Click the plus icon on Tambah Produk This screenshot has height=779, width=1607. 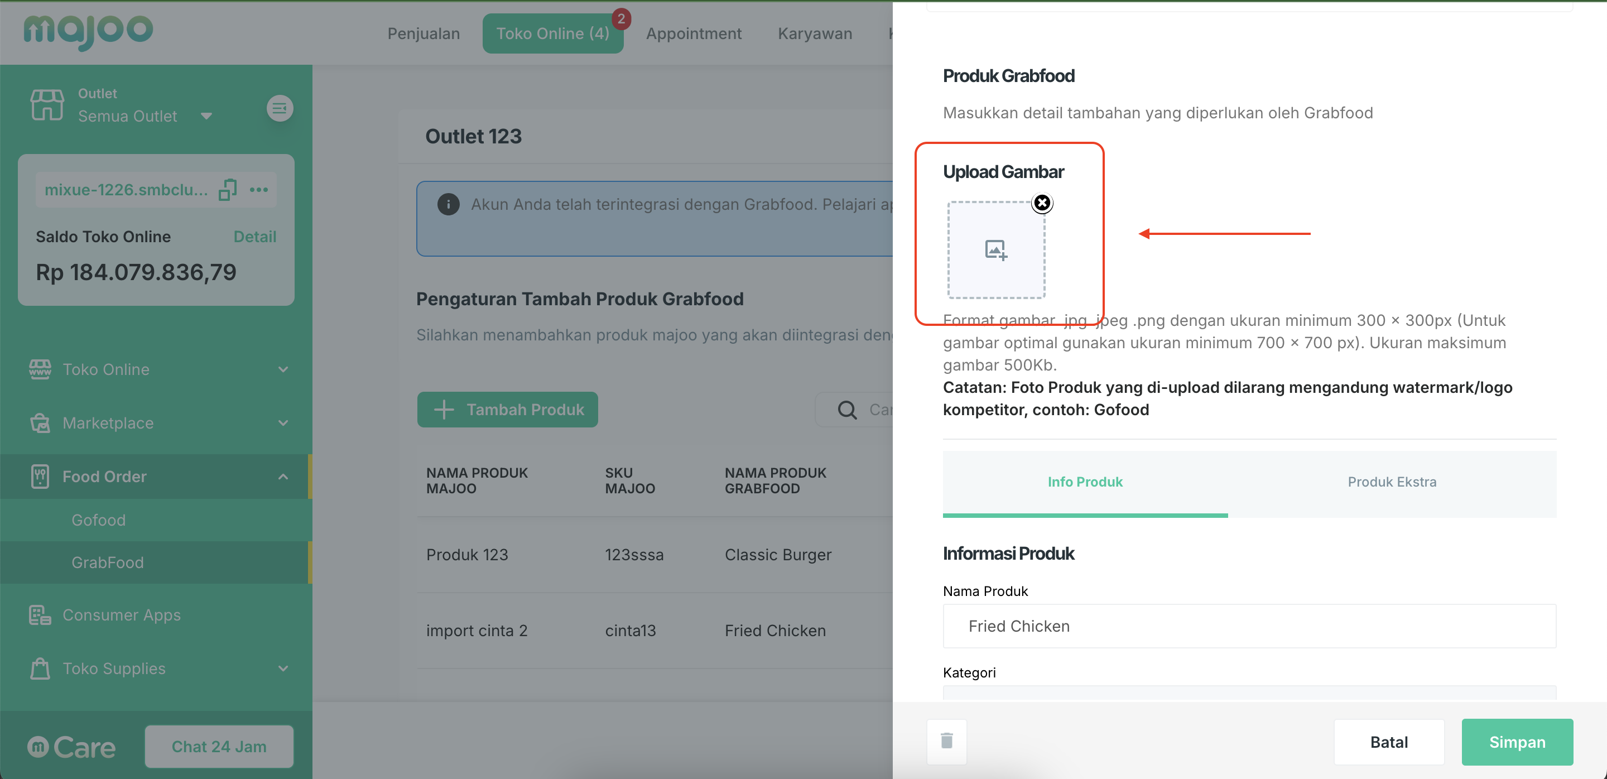pos(444,410)
